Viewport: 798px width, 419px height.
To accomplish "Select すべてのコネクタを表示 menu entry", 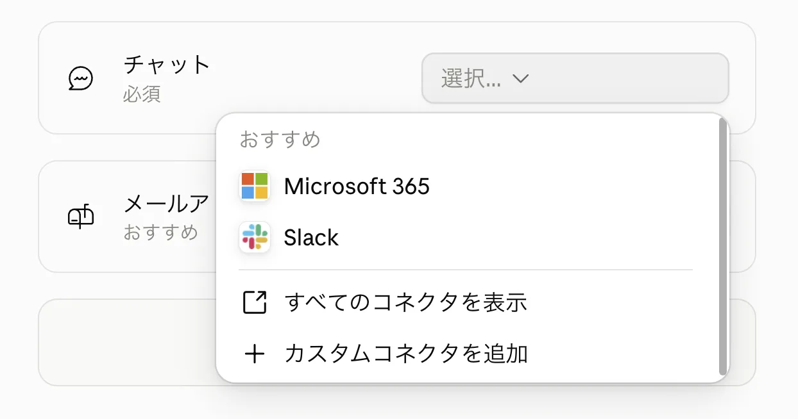I will coord(466,302).
